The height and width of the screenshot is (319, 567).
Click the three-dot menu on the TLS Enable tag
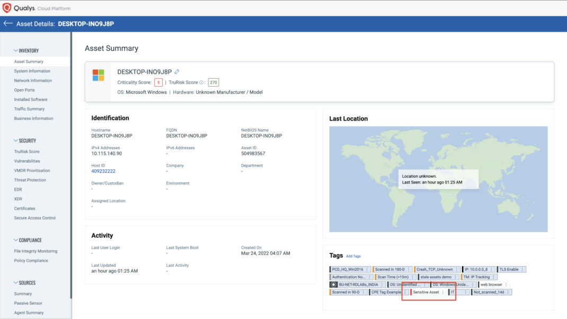[524, 269]
